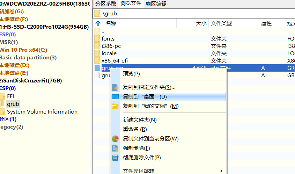Select disk 0 WDCWD20EZRZ in tree

(45, 4)
